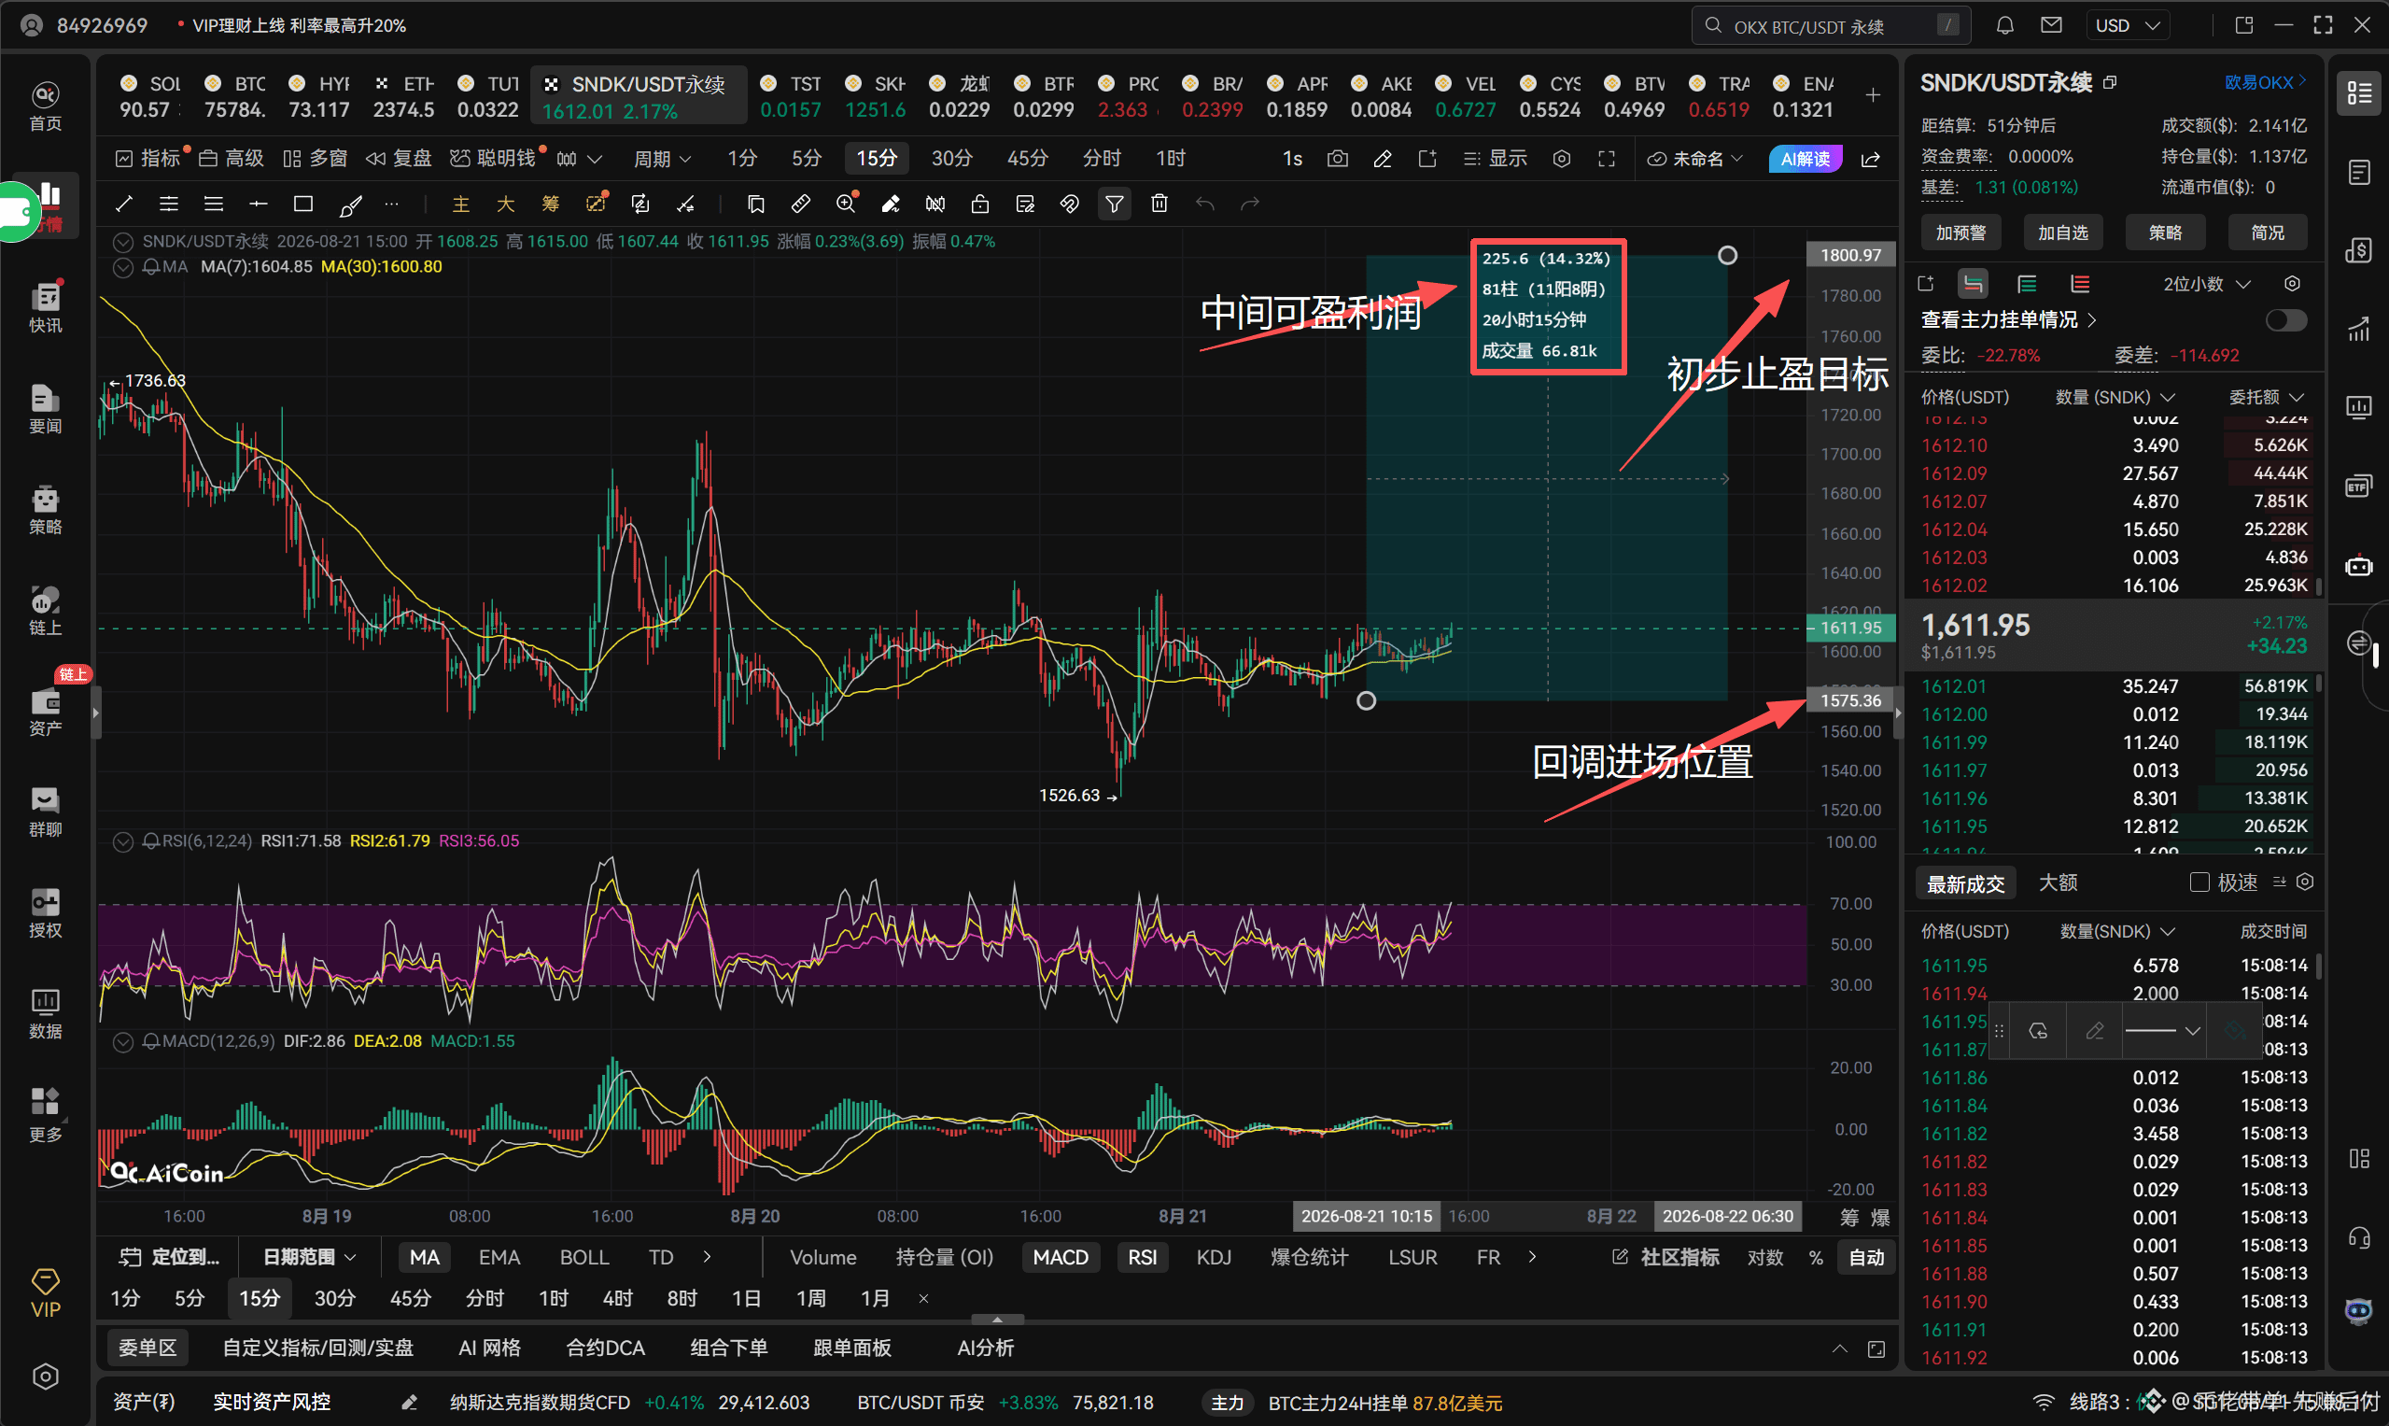Click the 定位到... button

[169, 1258]
